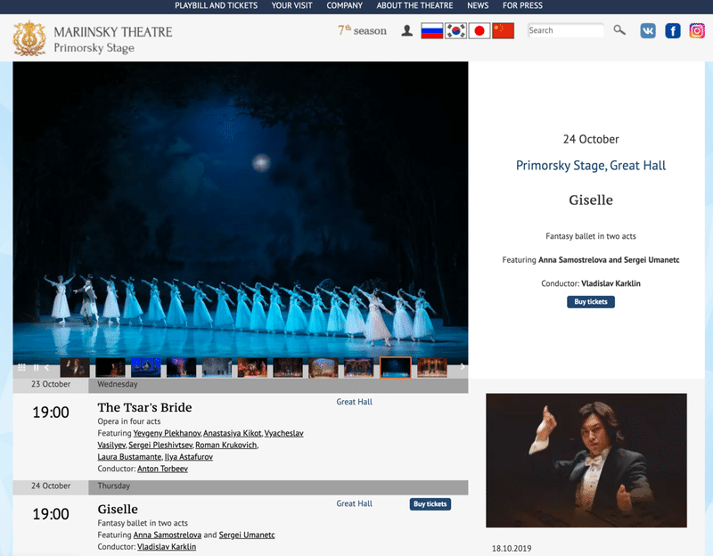Open the Playbill and Tickets menu
This screenshot has width=713, height=556.
[x=216, y=5]
